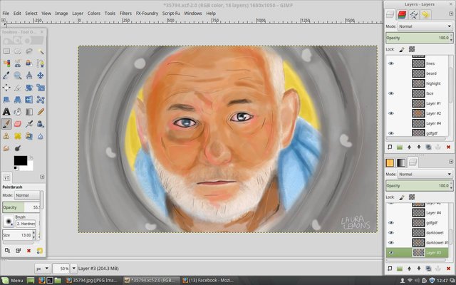Switch to 35794.jpg window in taskbar
The height and width of the screenshot is (285, 456).
point(92,280)
